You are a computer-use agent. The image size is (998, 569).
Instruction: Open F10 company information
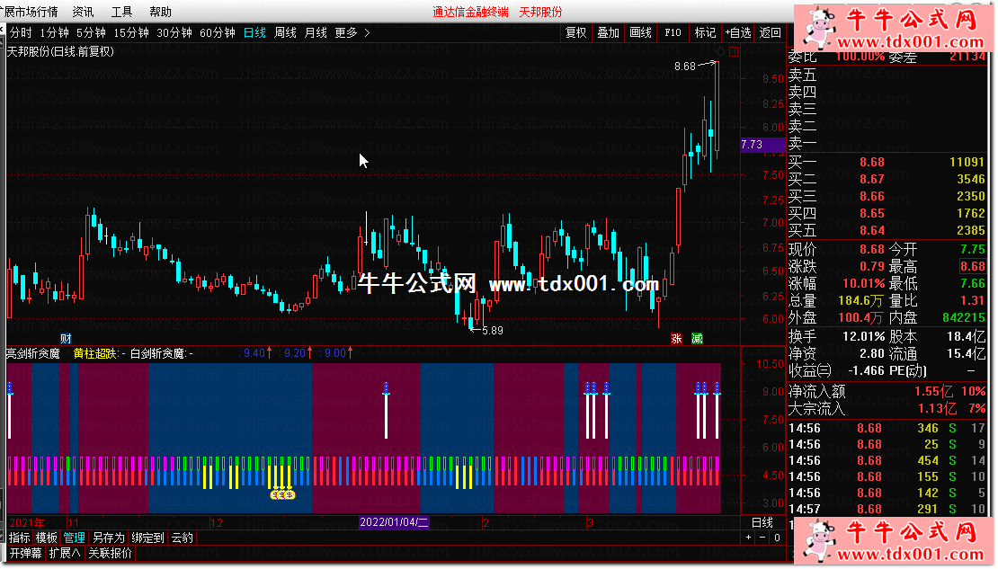coord(673,32)
